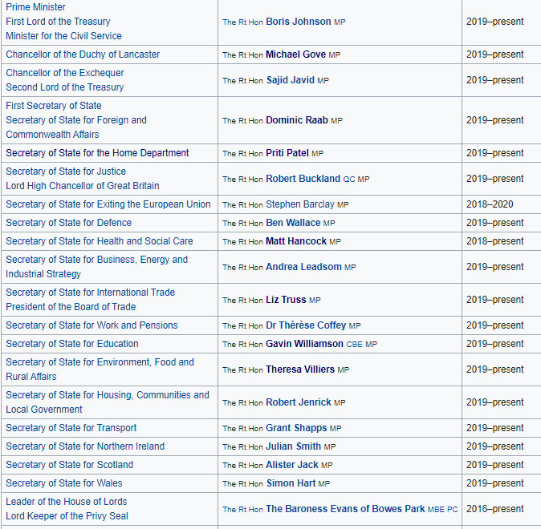Open Chancellor of the Exchequer link

pos(65,73)
